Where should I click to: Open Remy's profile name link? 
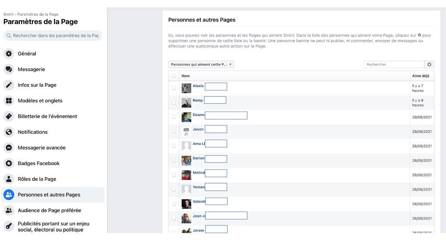(198, 100)
